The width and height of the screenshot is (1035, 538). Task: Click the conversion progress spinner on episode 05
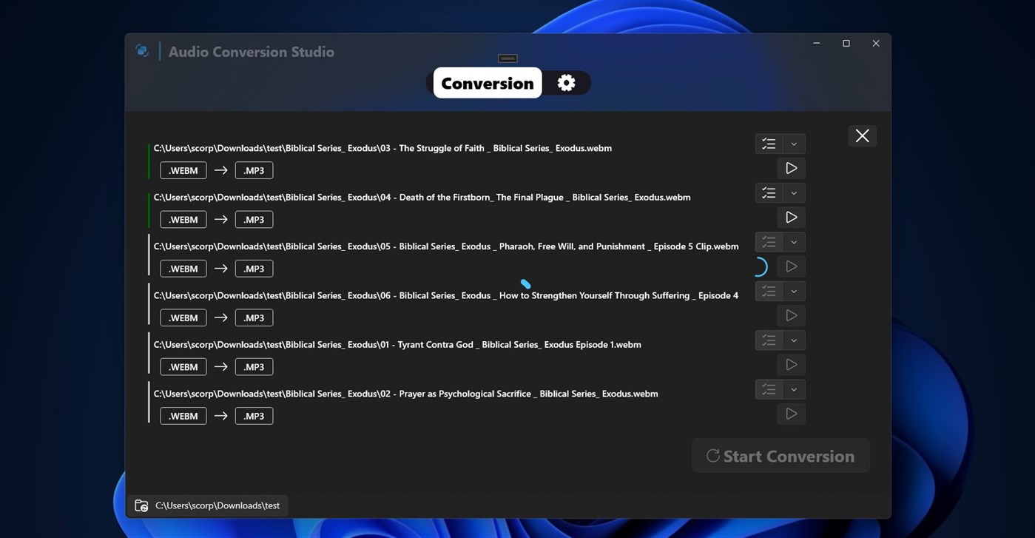tap(761, 266)
